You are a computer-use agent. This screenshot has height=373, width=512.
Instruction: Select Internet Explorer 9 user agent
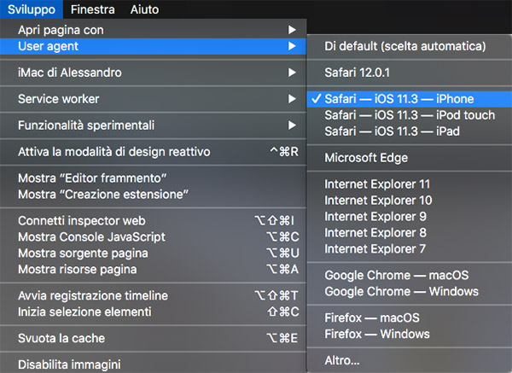[410, 217]
